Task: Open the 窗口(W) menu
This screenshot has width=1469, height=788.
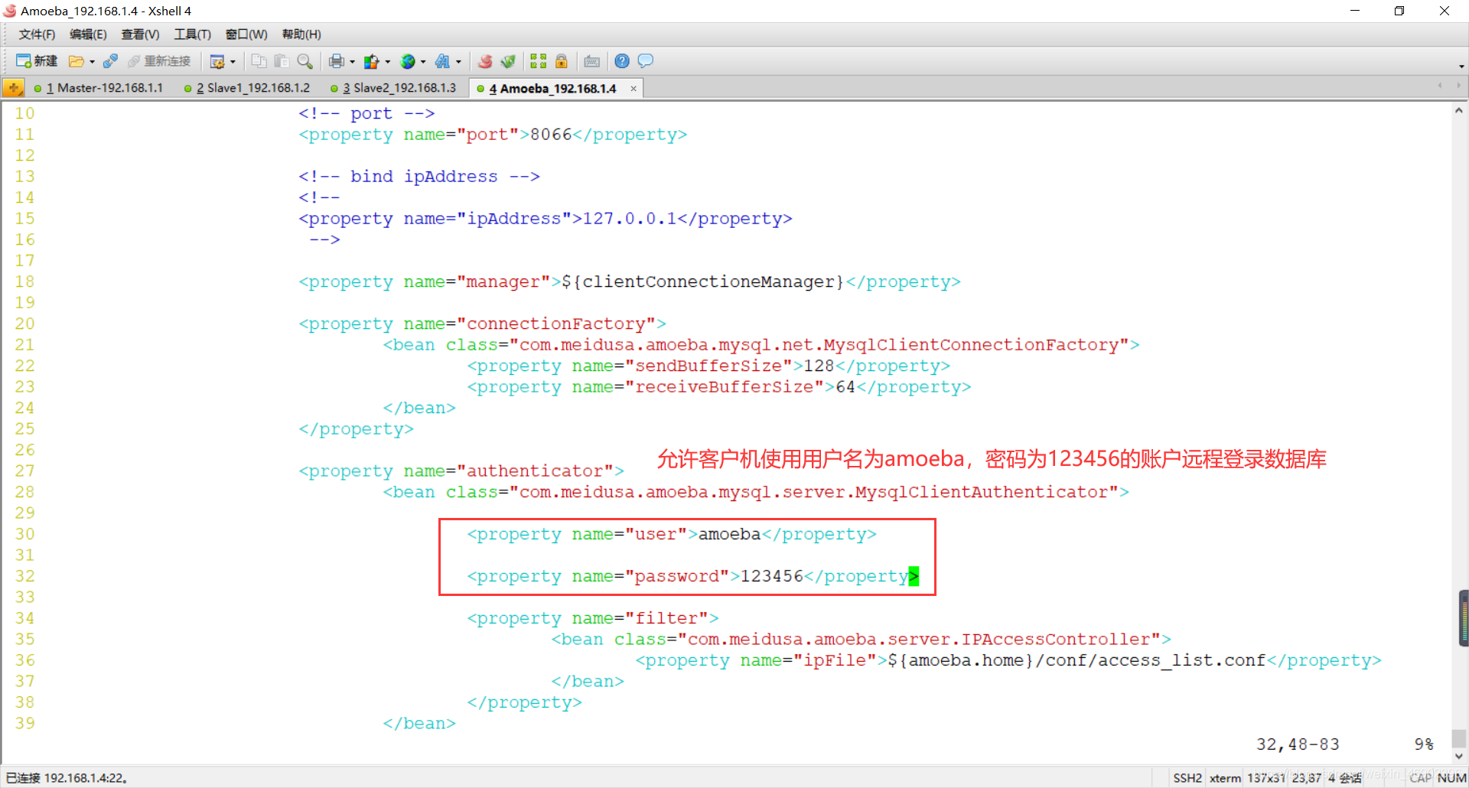Action: point(246,34)
